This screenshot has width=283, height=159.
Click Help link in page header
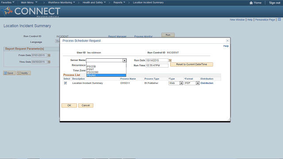(x=250, y=19)
